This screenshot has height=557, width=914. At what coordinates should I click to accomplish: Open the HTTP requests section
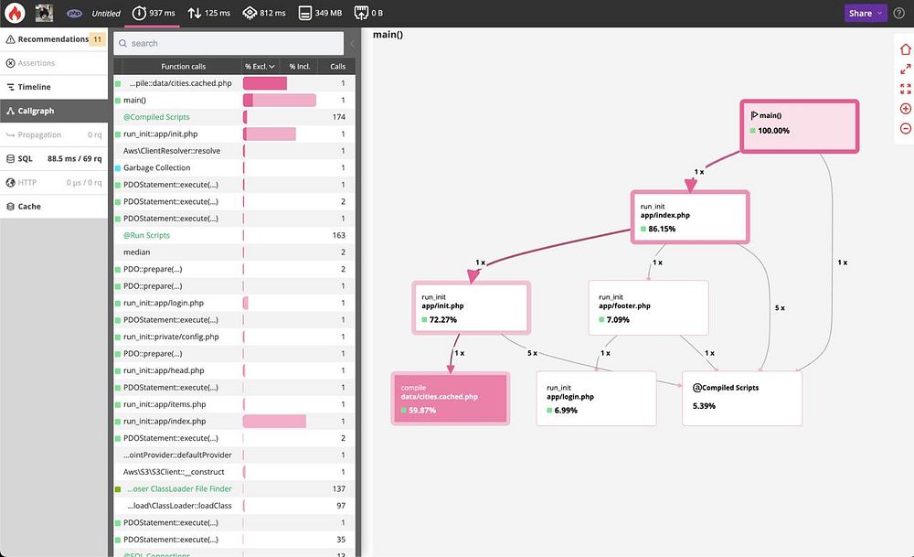(x=54, y=183)
